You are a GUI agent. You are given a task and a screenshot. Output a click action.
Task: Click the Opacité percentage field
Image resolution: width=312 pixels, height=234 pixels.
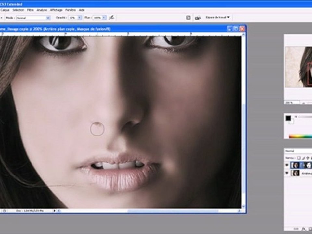[x=72, y=18]
